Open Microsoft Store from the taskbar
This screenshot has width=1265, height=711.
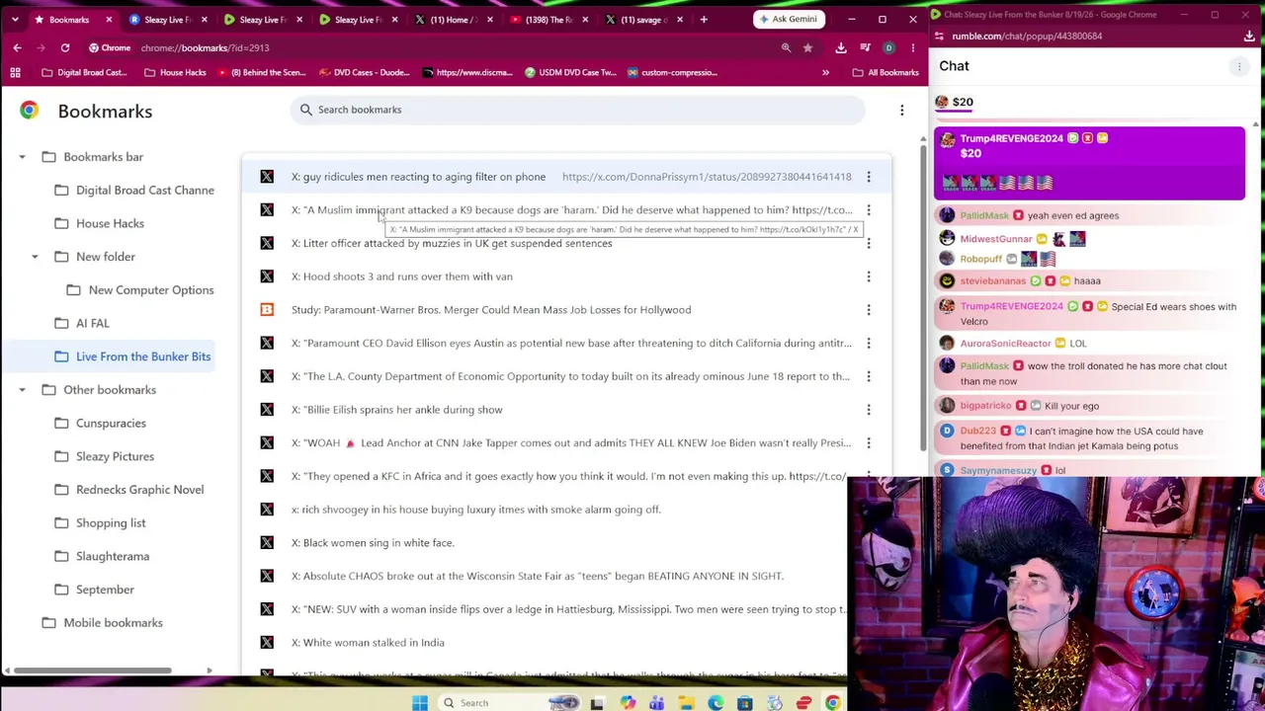point(745,703)
